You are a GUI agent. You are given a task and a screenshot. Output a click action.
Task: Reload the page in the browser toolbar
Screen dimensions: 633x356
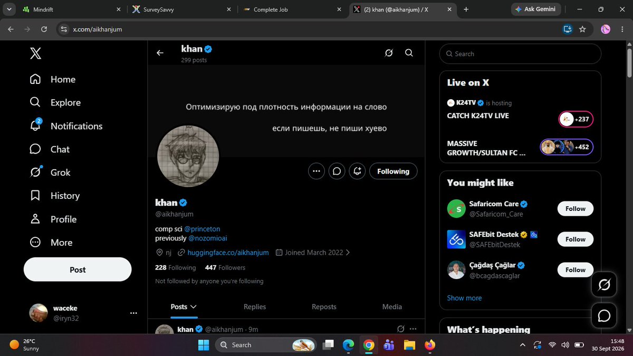tap(44, 29)
